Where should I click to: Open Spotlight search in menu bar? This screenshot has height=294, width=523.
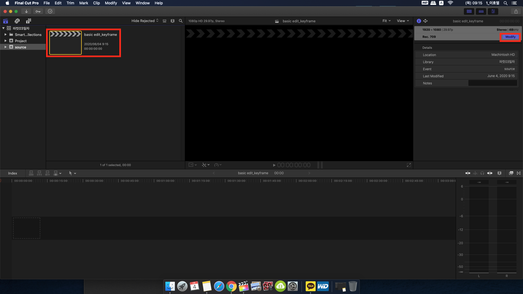505,3
